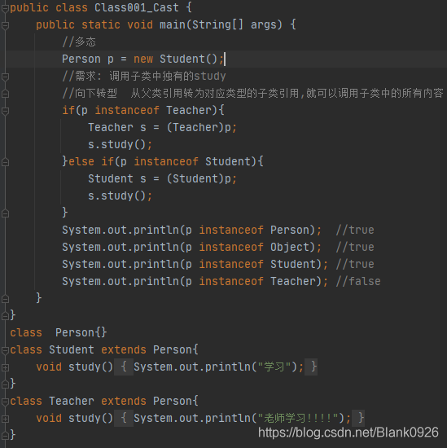Place cursor on Person p = new Student line

(x=142, y=59)
